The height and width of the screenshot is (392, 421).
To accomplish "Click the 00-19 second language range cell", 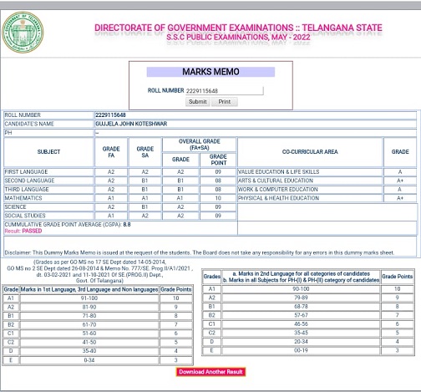I will pyautogui.click(x=301, y=350).
